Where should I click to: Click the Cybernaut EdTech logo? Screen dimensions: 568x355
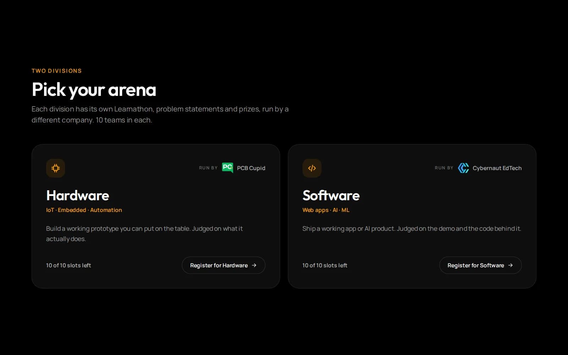(463, 168)
